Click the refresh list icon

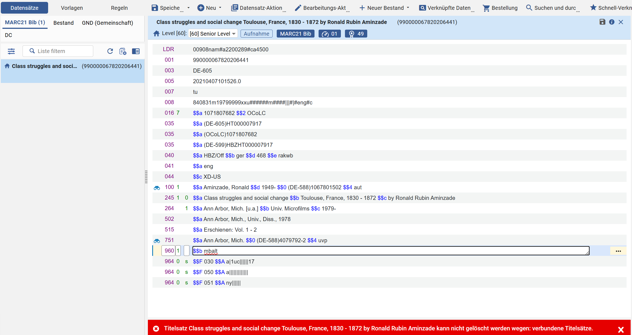click(110, 51)
